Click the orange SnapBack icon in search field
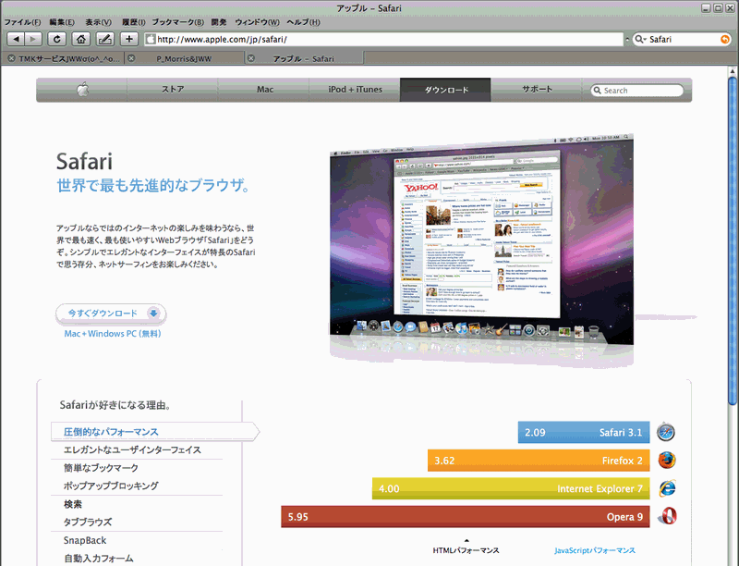The image size is (739, 566). point(725,39)
